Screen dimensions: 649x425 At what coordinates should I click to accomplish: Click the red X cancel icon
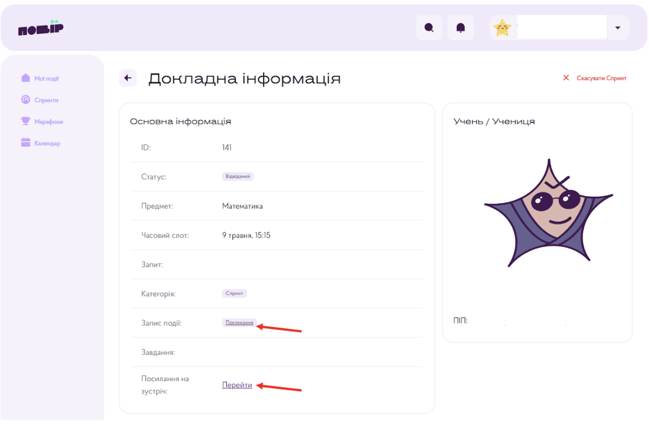[566, 78]
